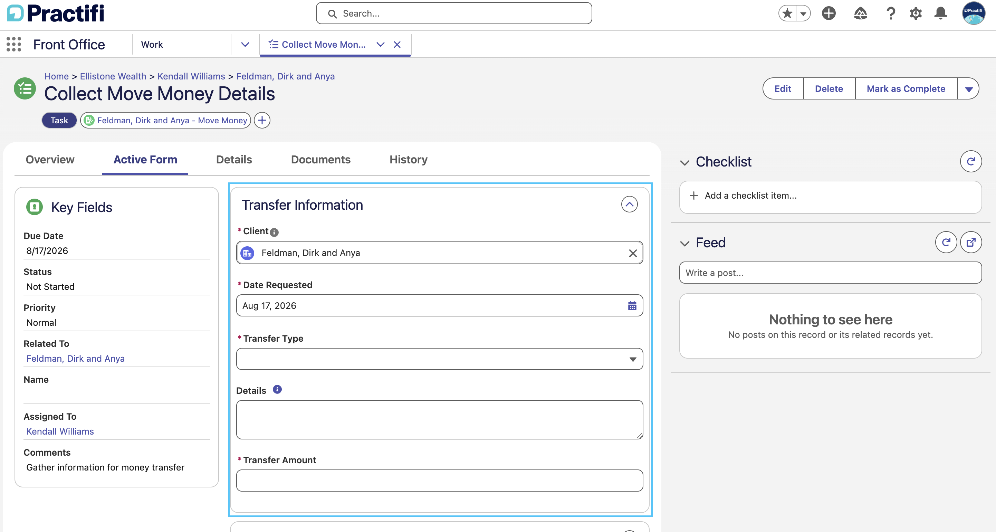Open Feldman, Dirk and Anya breadcrumb
The image size is (996, 532).
[x=285, y=76]
